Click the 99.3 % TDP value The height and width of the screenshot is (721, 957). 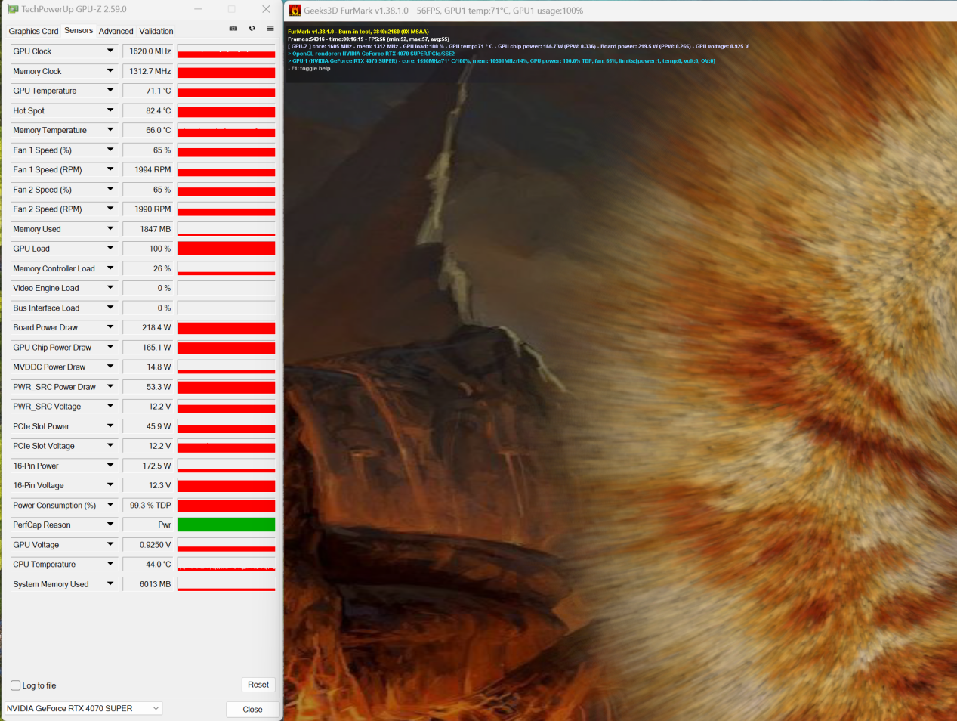pos(149,505)
